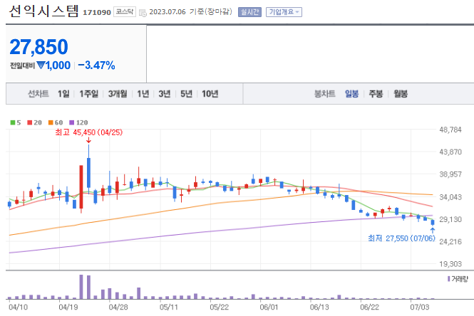
Task: Click the 실시간 real-time button
Action: 249,12
